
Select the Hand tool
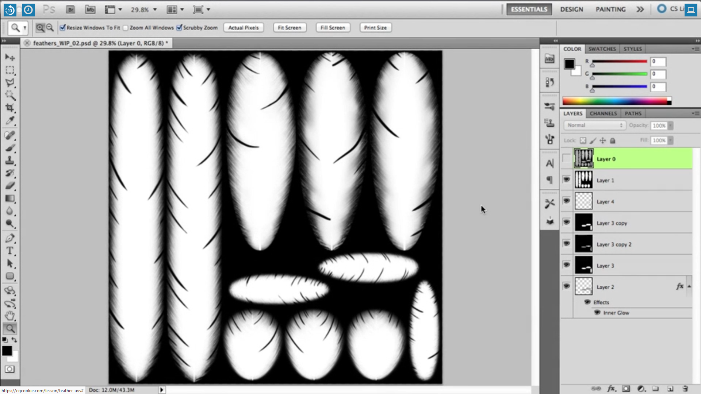pos(10,316)
